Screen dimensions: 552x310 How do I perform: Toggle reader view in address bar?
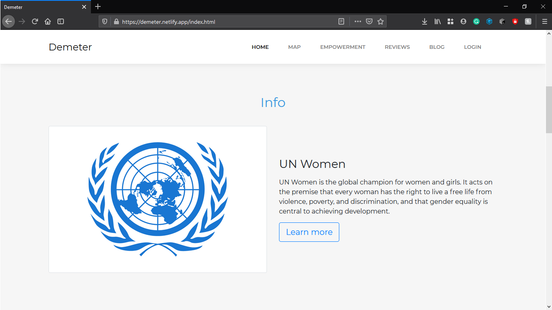click(341, 22)
